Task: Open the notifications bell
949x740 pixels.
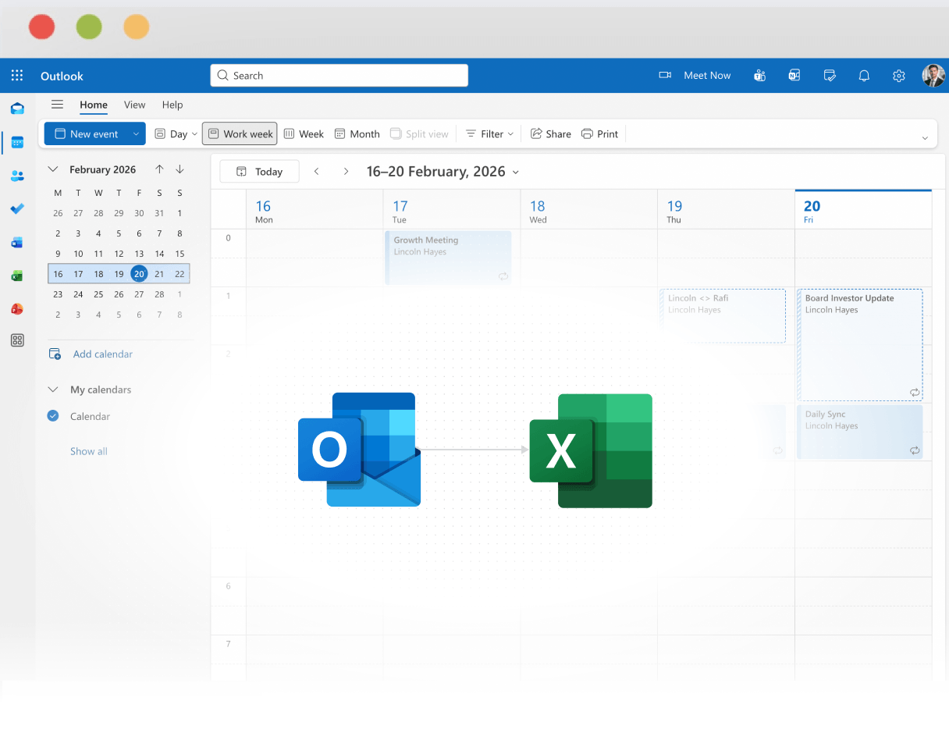Action: pos(864,75)
